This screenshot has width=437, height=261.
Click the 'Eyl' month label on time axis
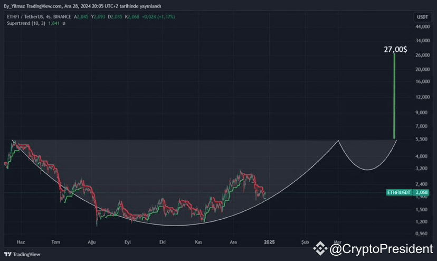tap(128, 242)
